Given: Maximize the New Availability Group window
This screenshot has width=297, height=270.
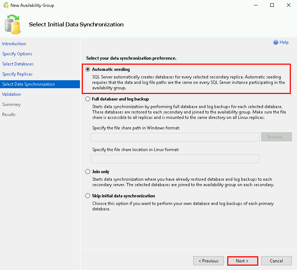Looking at the screenshot, I should tap(272, 5).
